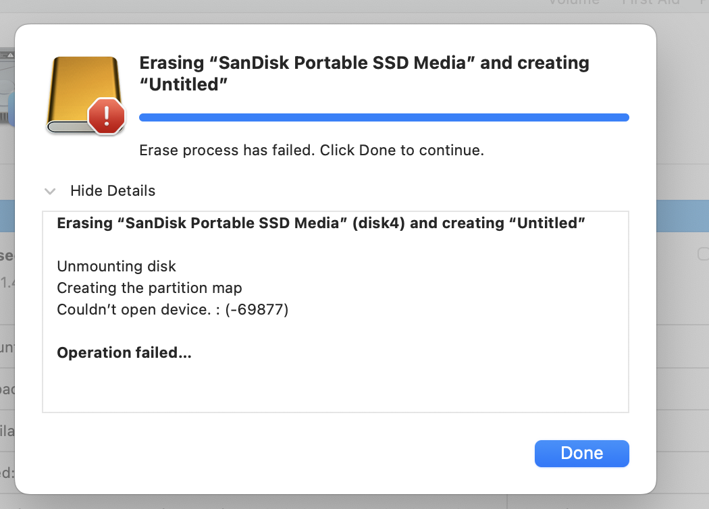Viewport: 709px width, 509px height.
Task: Toggle the checkbox at the right window edge
Action: tap(703, 254)
